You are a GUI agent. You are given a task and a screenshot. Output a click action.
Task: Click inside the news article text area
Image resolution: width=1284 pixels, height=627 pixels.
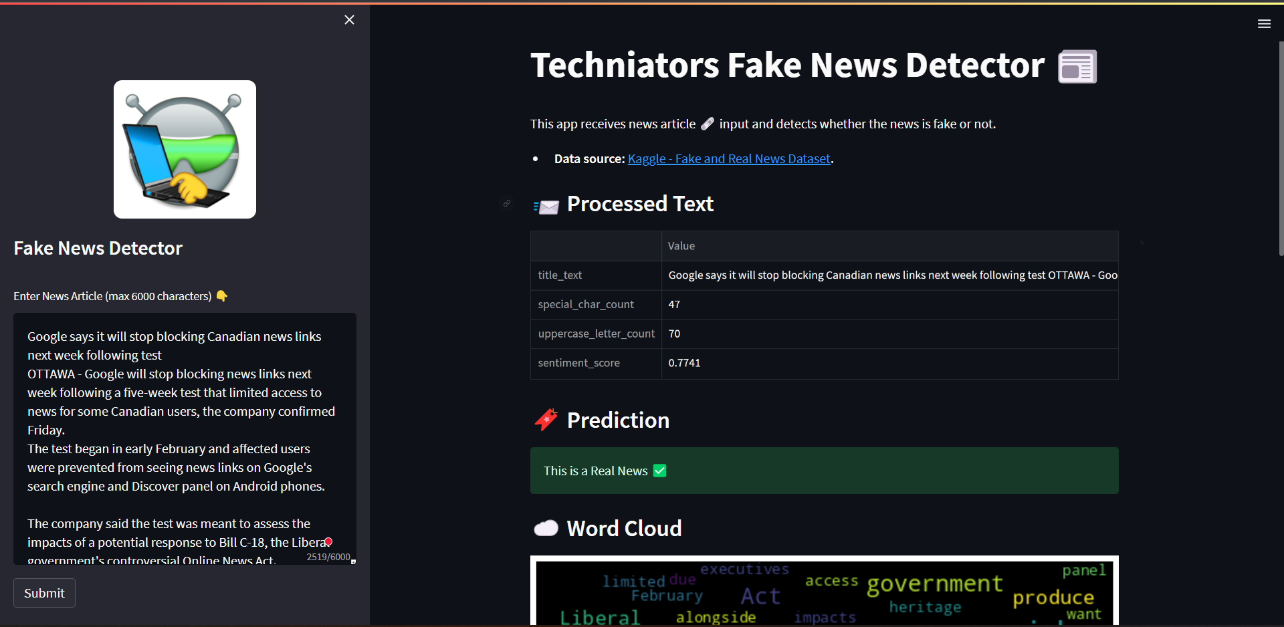(185, 438)
